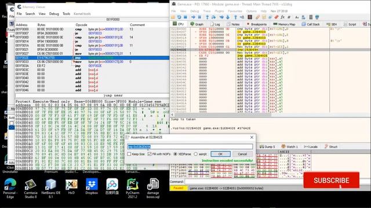371x208 pixels.
Task: Open Camtasia Studio 8 desktop shortcut
Action: (x=31, y=188)
